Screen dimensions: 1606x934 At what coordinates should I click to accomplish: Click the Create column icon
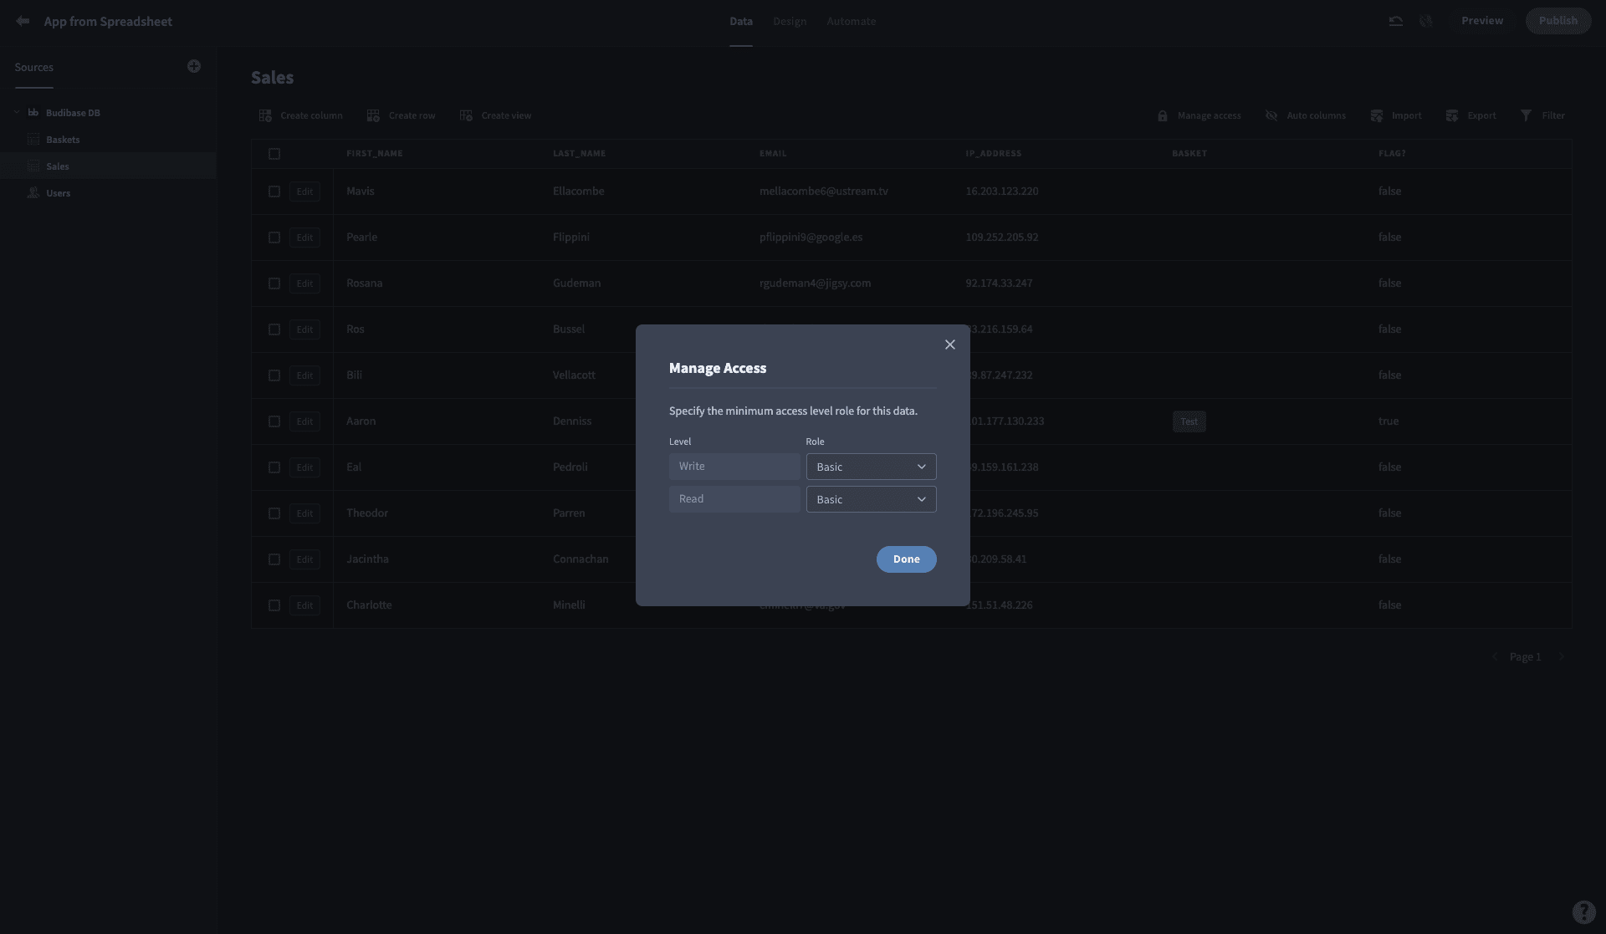click(x=265, y=115)
